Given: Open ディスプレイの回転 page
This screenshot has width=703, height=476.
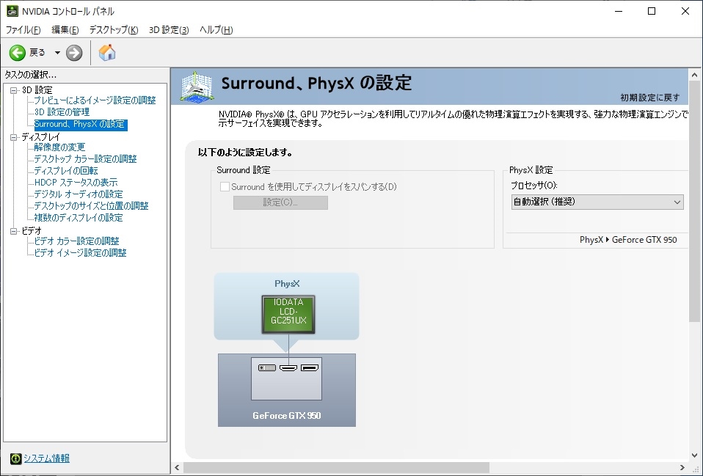Looking at the screenshot, I should 66,171.
